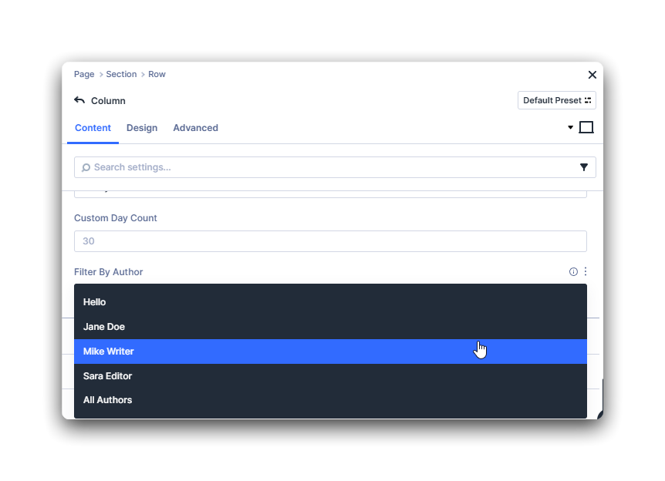The width and height of the screenshot is (665, 481).
Task: Switch to the Design tab
Action: click(142, 128)
